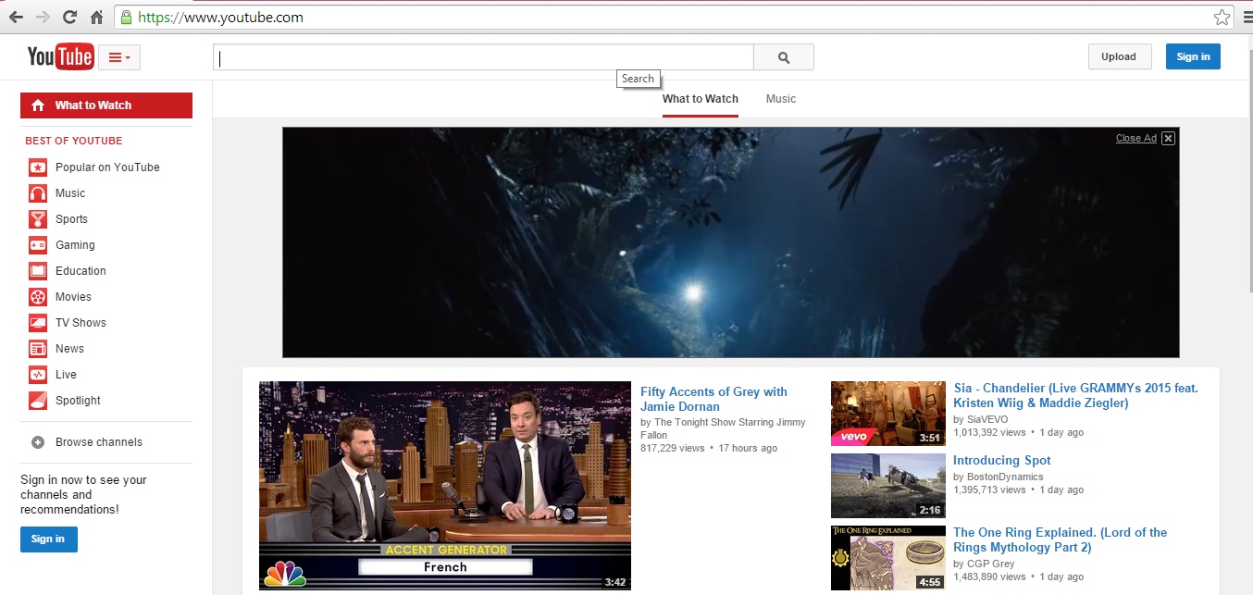This screenshot has width=1253, height=595.
Task: Open the guide menu dropdown button
Action: 118,57
